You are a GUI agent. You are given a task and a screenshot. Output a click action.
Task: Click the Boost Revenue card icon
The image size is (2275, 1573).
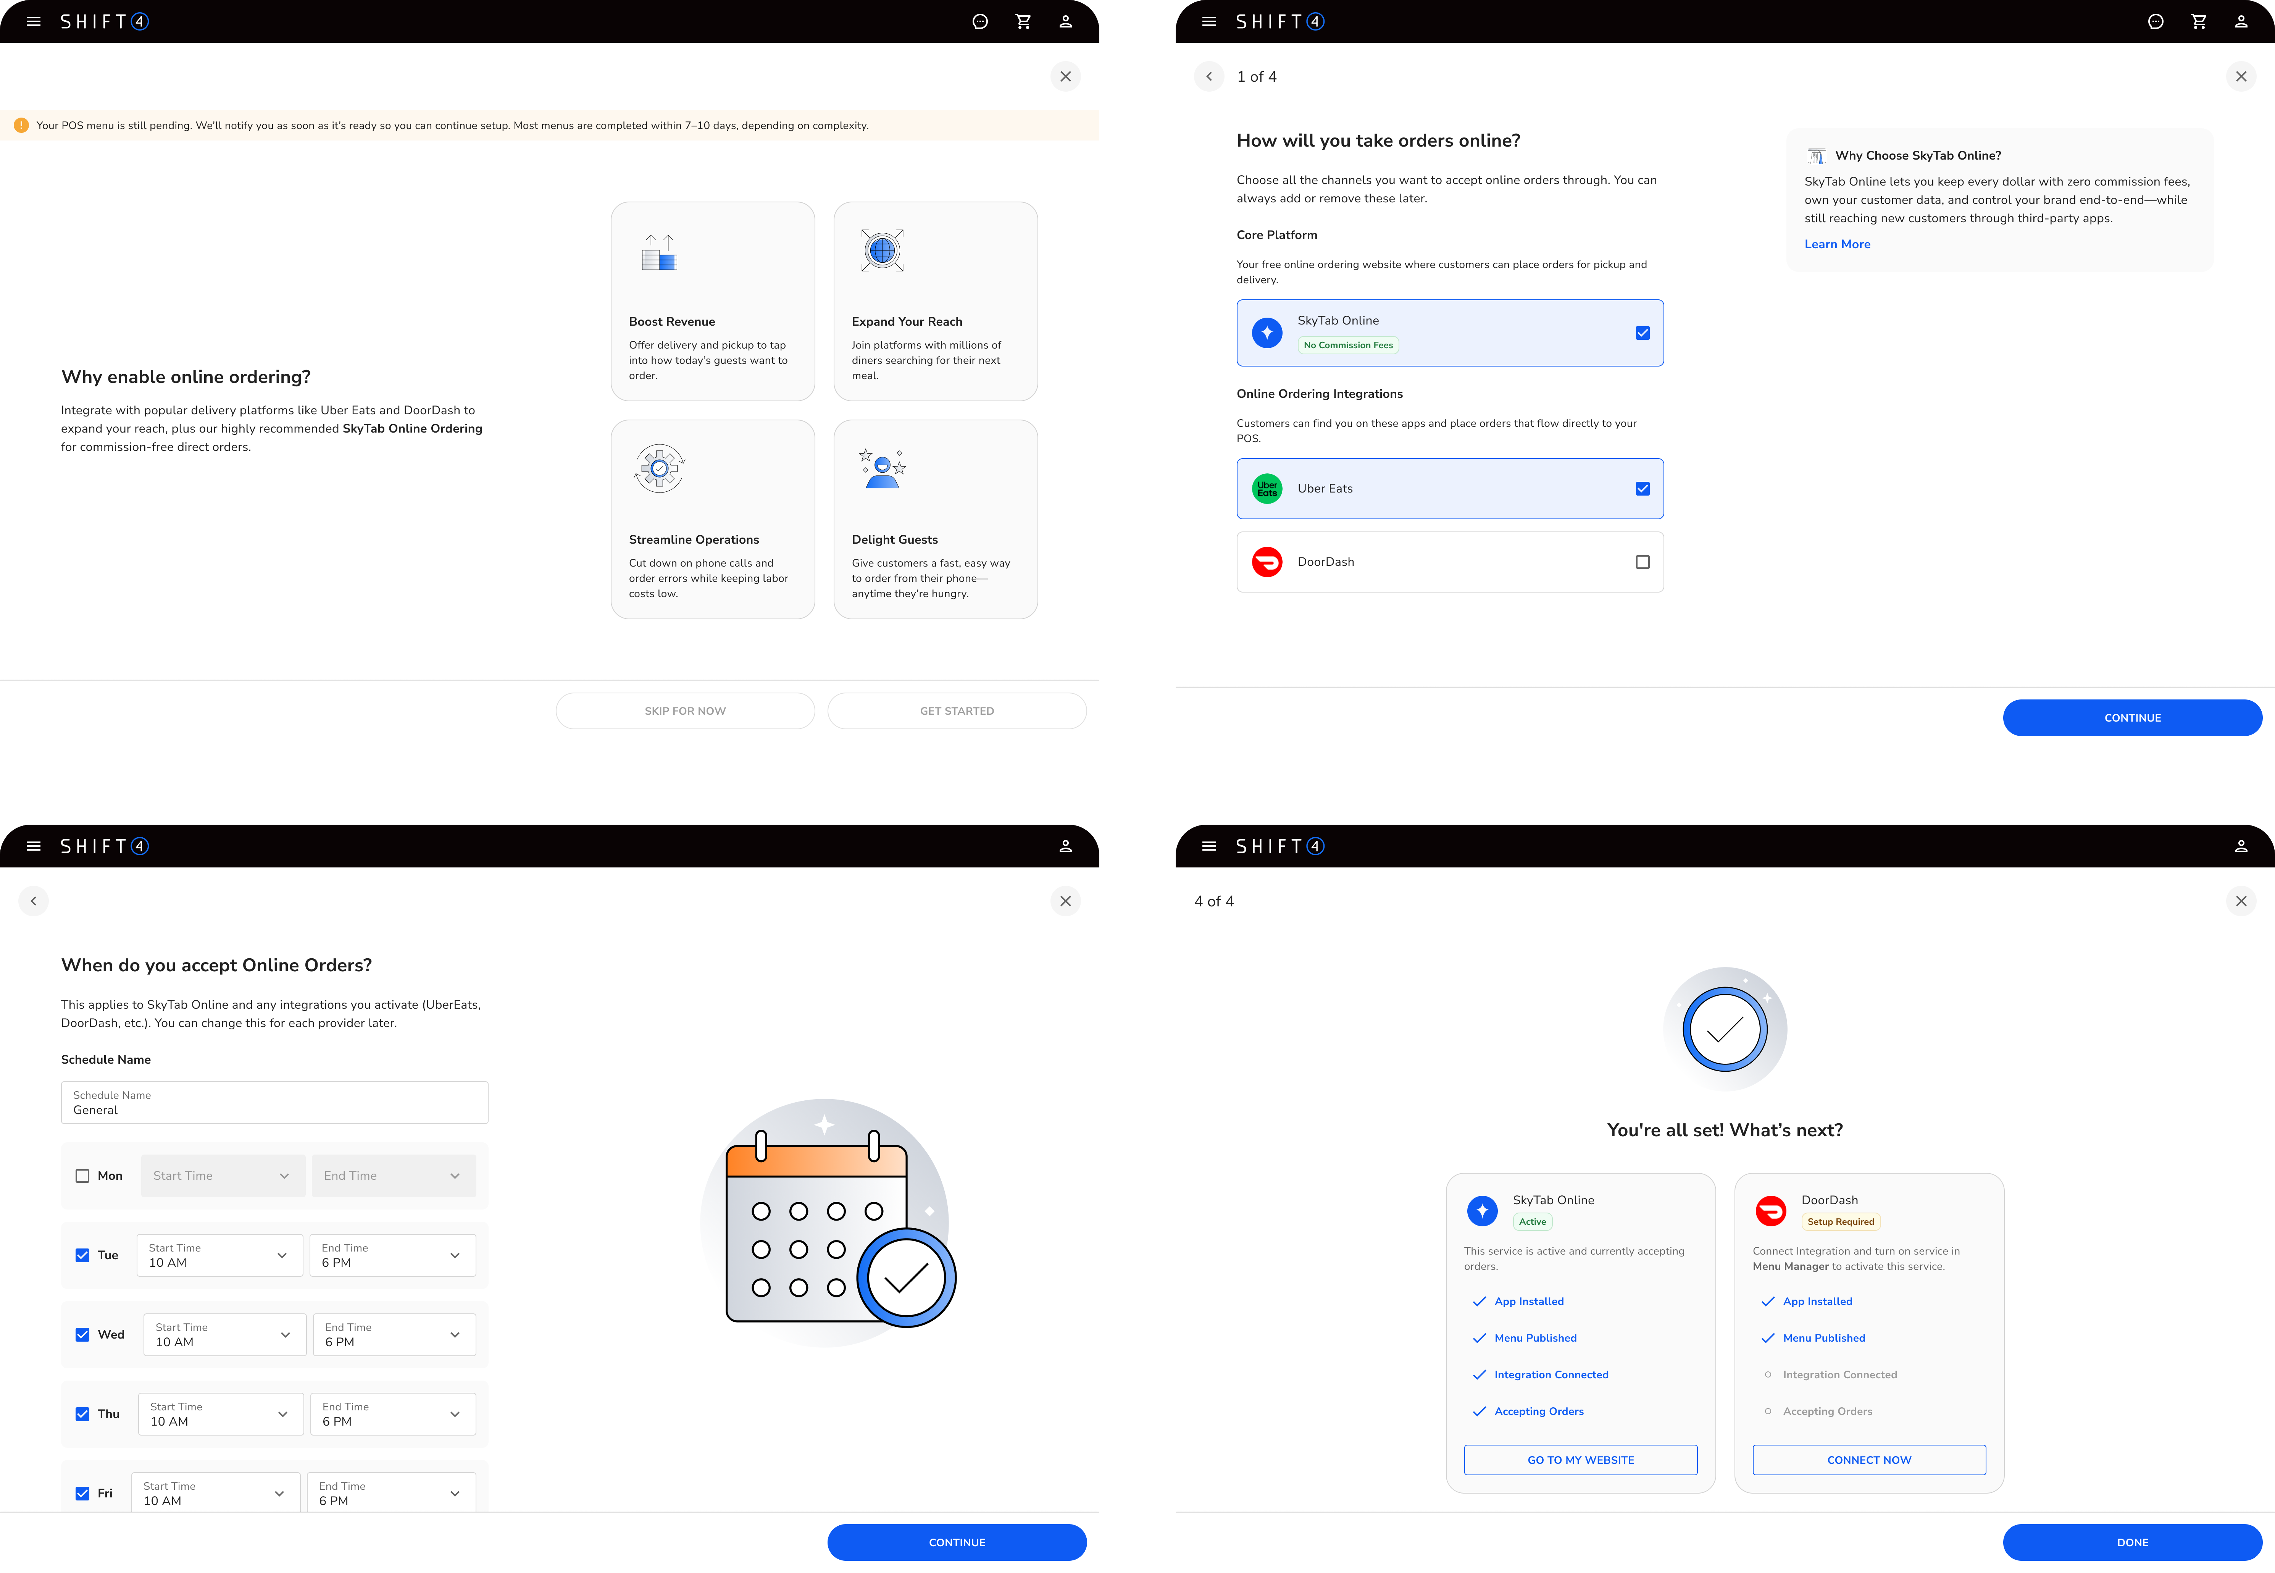(x=659, y=252)
